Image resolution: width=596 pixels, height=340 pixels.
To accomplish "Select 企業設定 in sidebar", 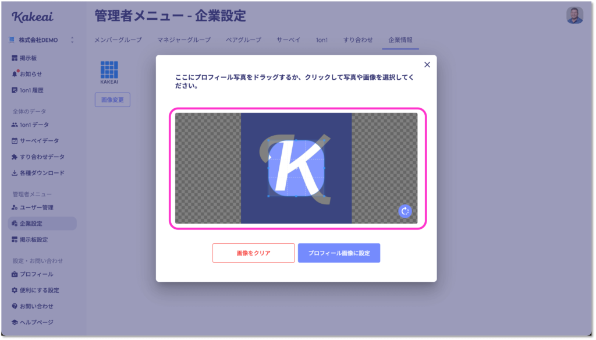I will [x=42, y=224].
